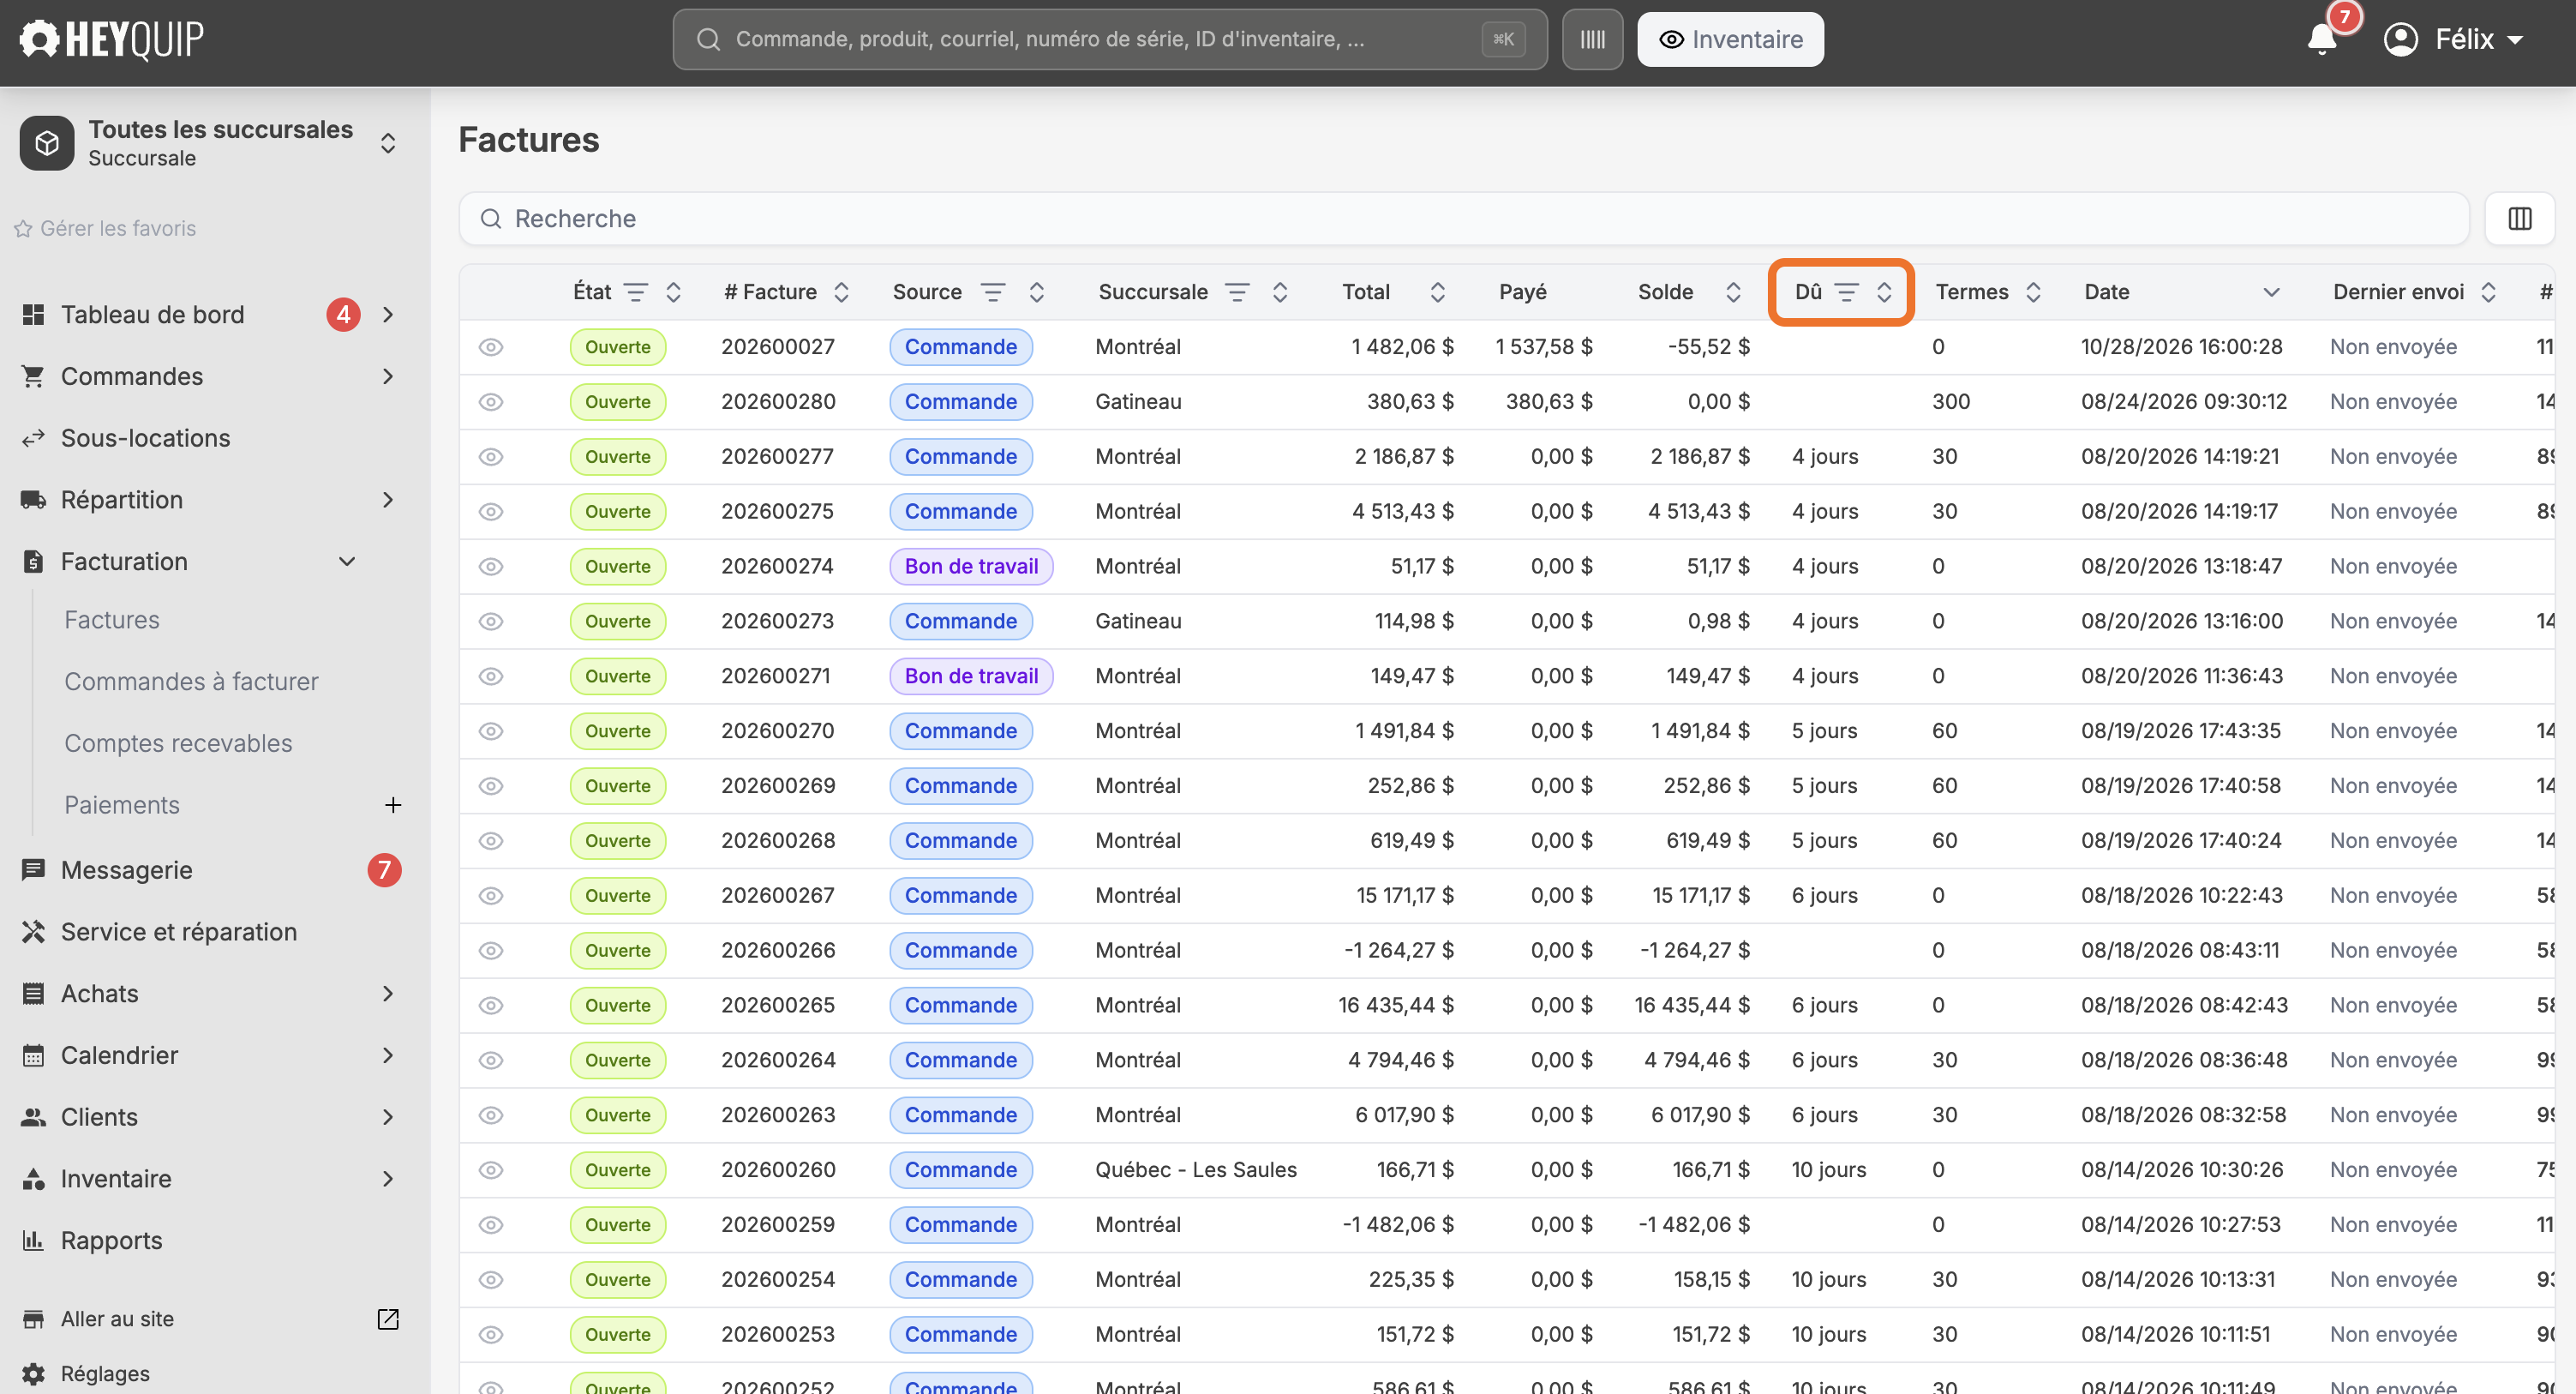Open Comptes recevables submenu item

coord(178,742)
